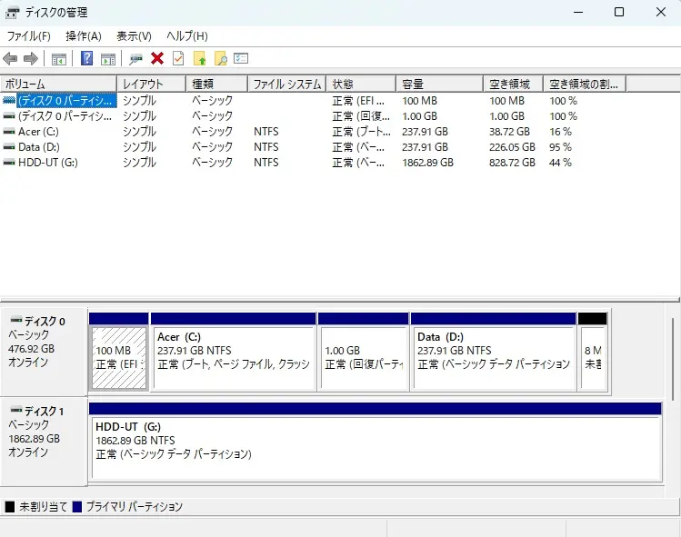Select the Data (D:) volume row
The image size is (681, 537).
(314, 147)
